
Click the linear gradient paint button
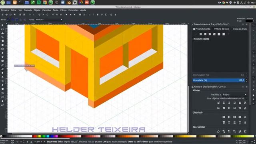(x=205, y=34)
